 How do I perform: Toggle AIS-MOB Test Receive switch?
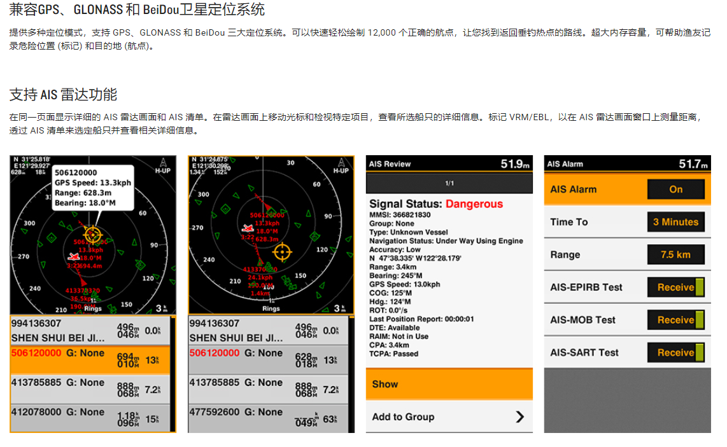click(x=675, y=320)
